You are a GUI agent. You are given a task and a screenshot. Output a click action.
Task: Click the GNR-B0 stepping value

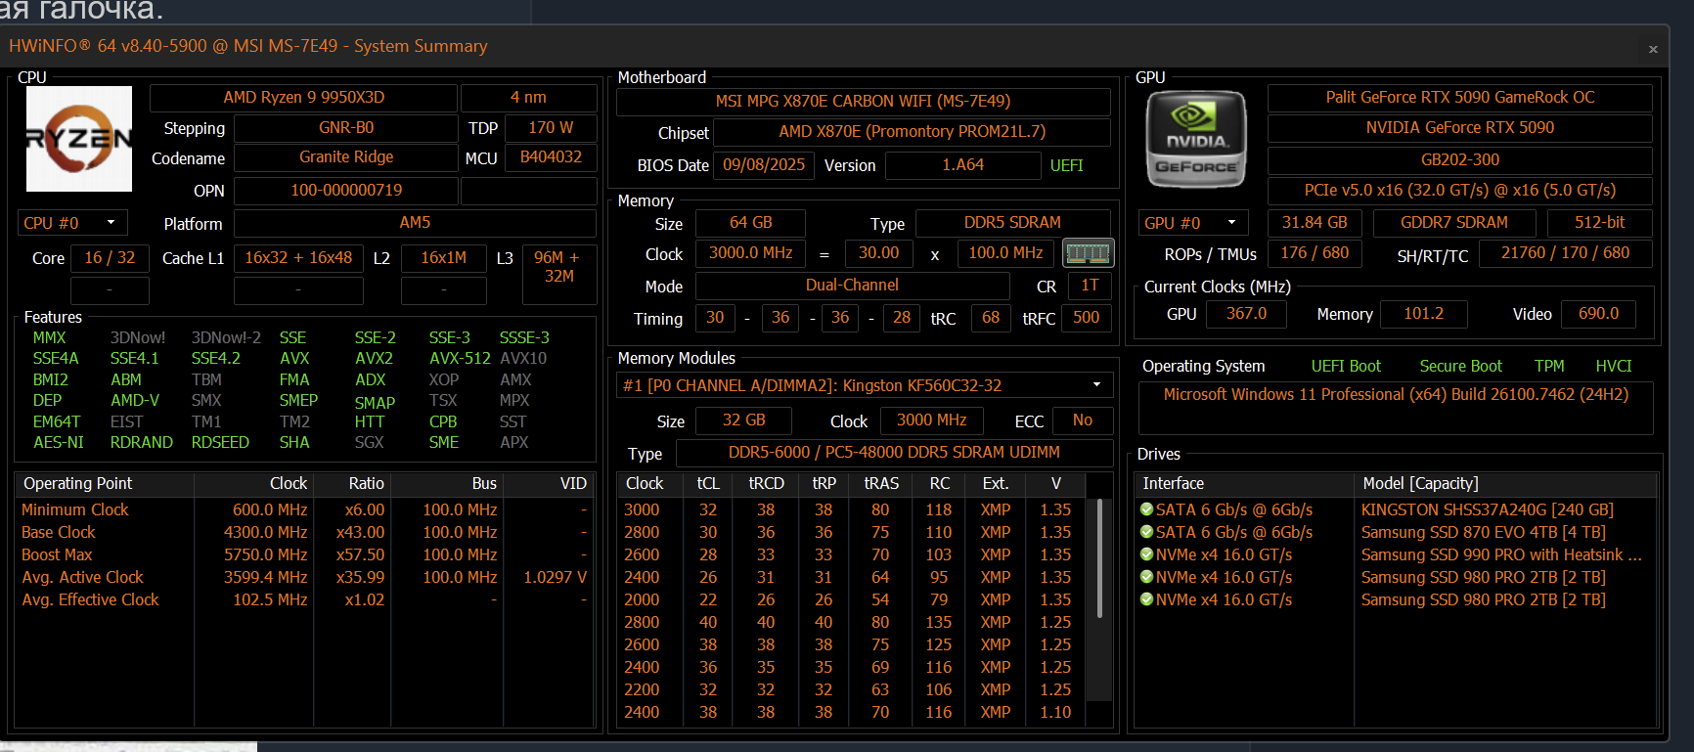click(x=346, y=128)
